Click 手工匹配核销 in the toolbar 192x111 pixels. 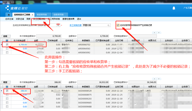coord(39,19)
